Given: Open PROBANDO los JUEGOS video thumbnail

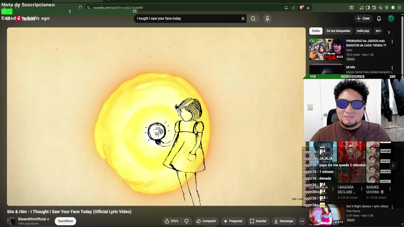Looking at the screenshot, I should pos(326,49).
